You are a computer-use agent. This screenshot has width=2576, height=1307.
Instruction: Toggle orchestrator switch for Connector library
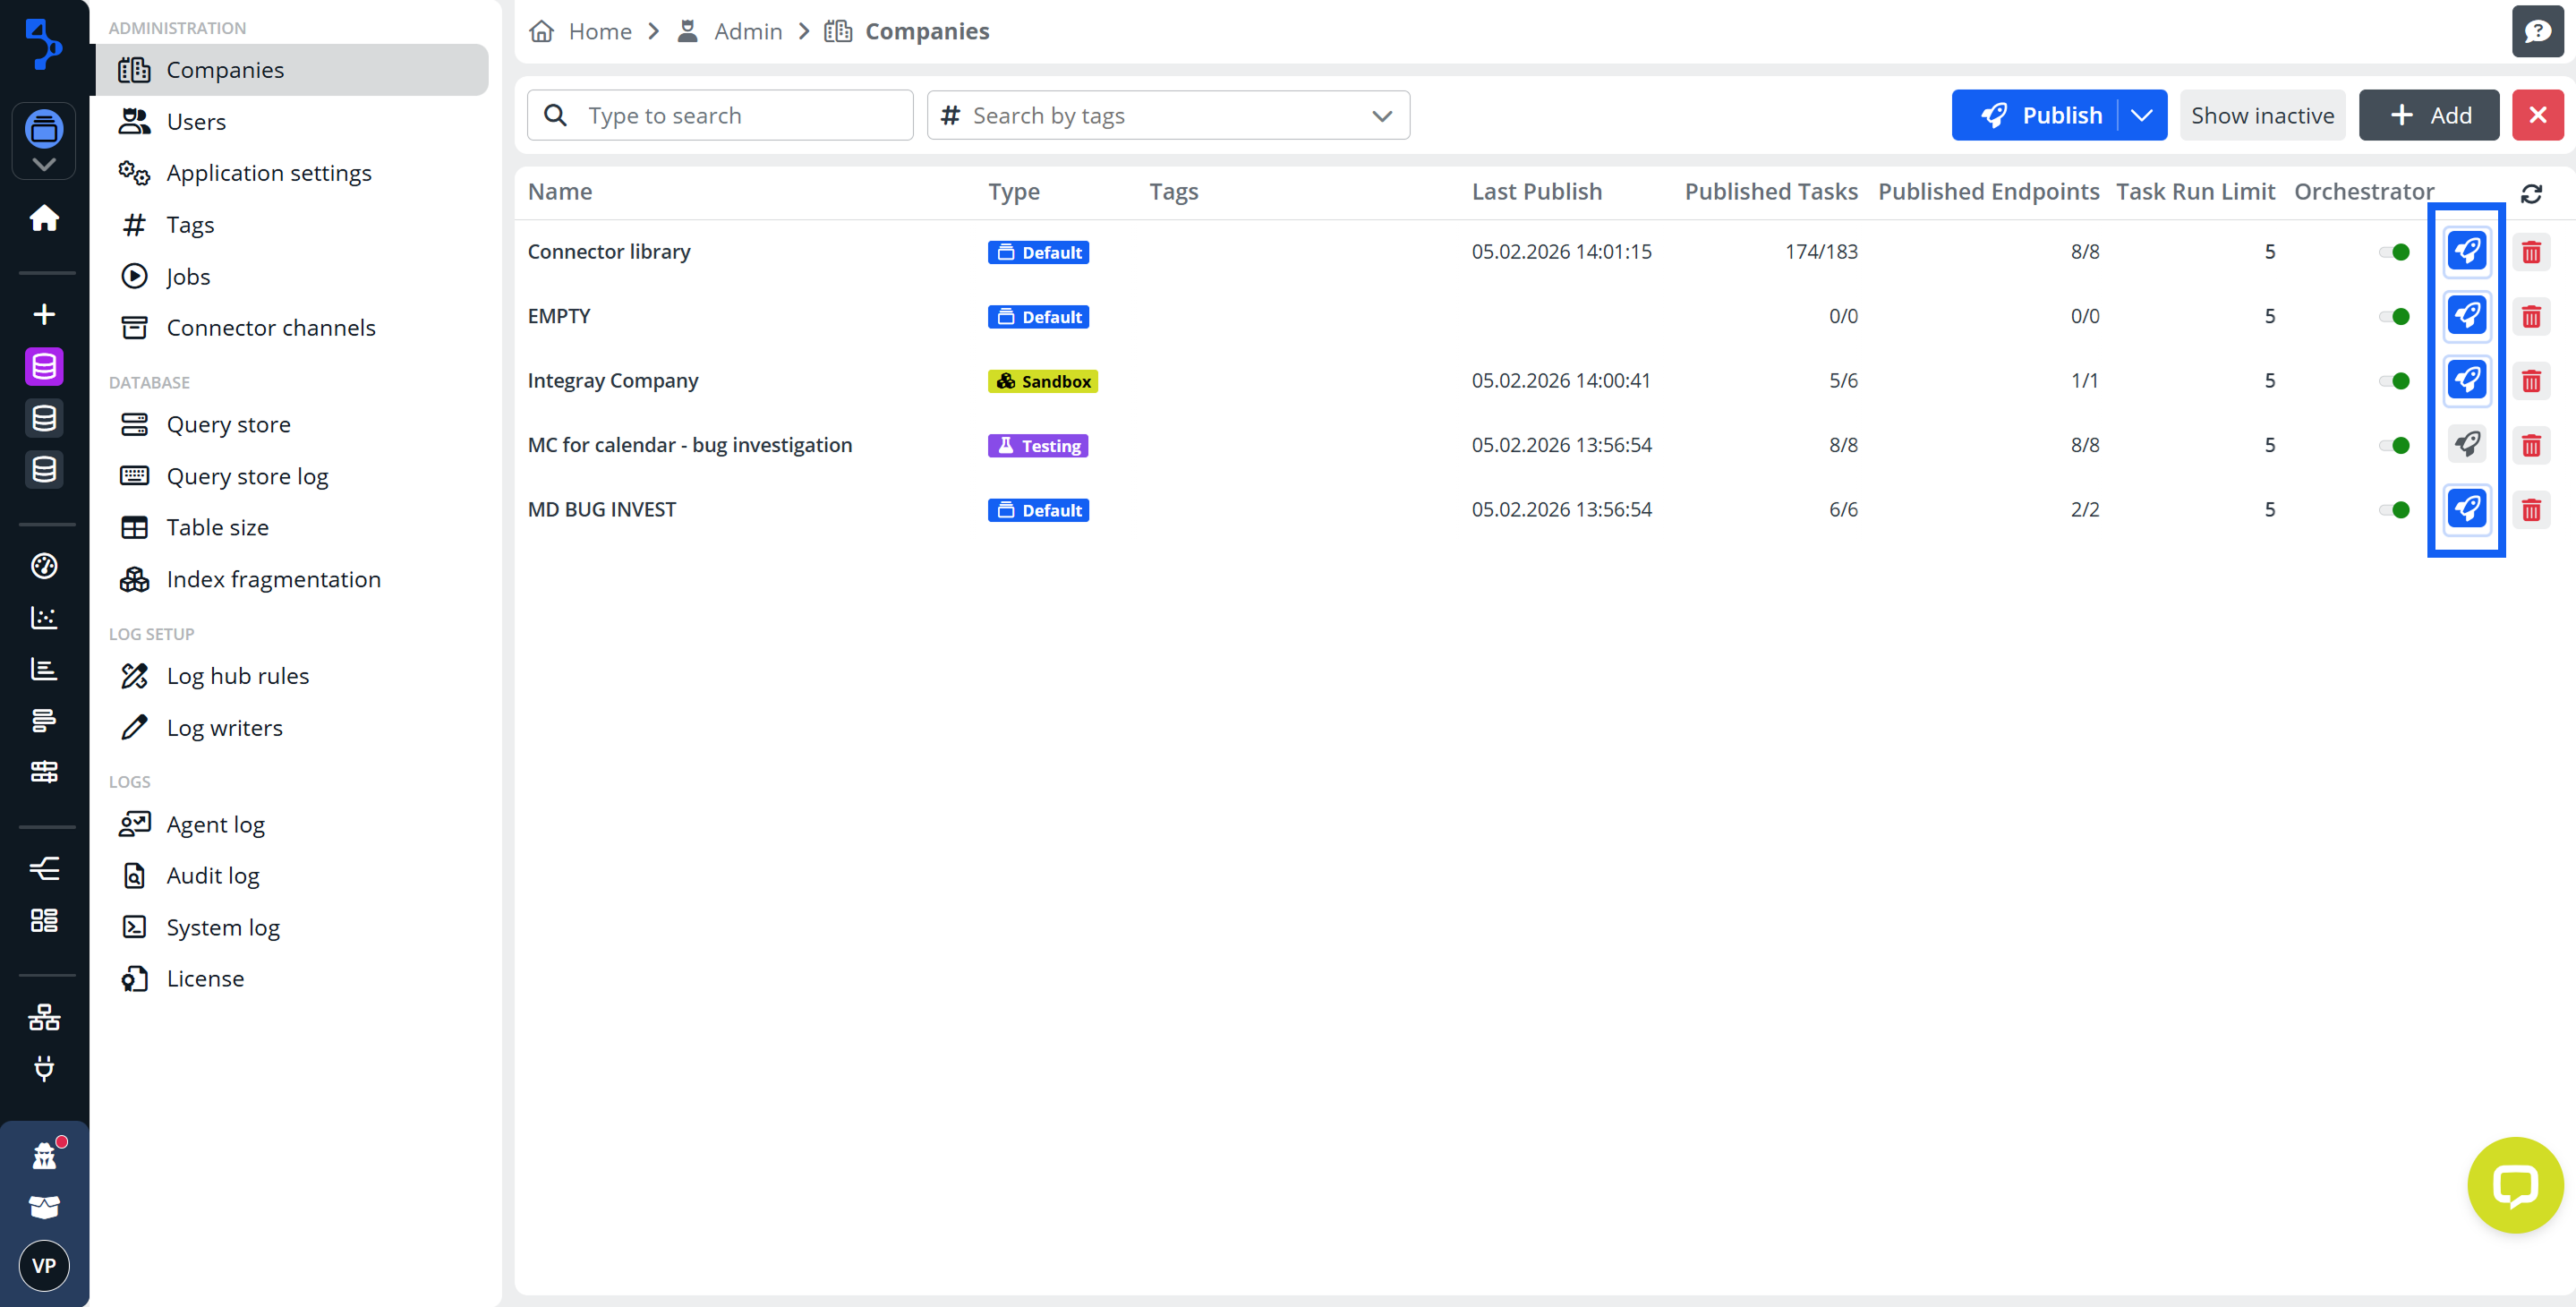click(2394, 252)
